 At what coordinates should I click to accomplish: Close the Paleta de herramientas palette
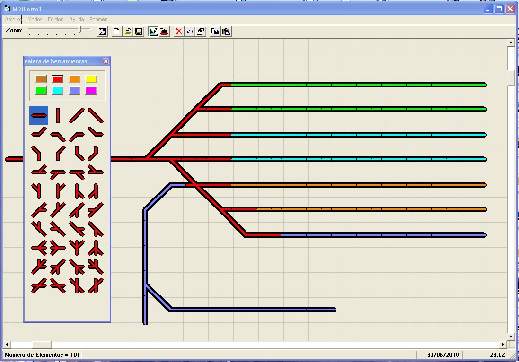pyautogui.click(x=106, y=61)
